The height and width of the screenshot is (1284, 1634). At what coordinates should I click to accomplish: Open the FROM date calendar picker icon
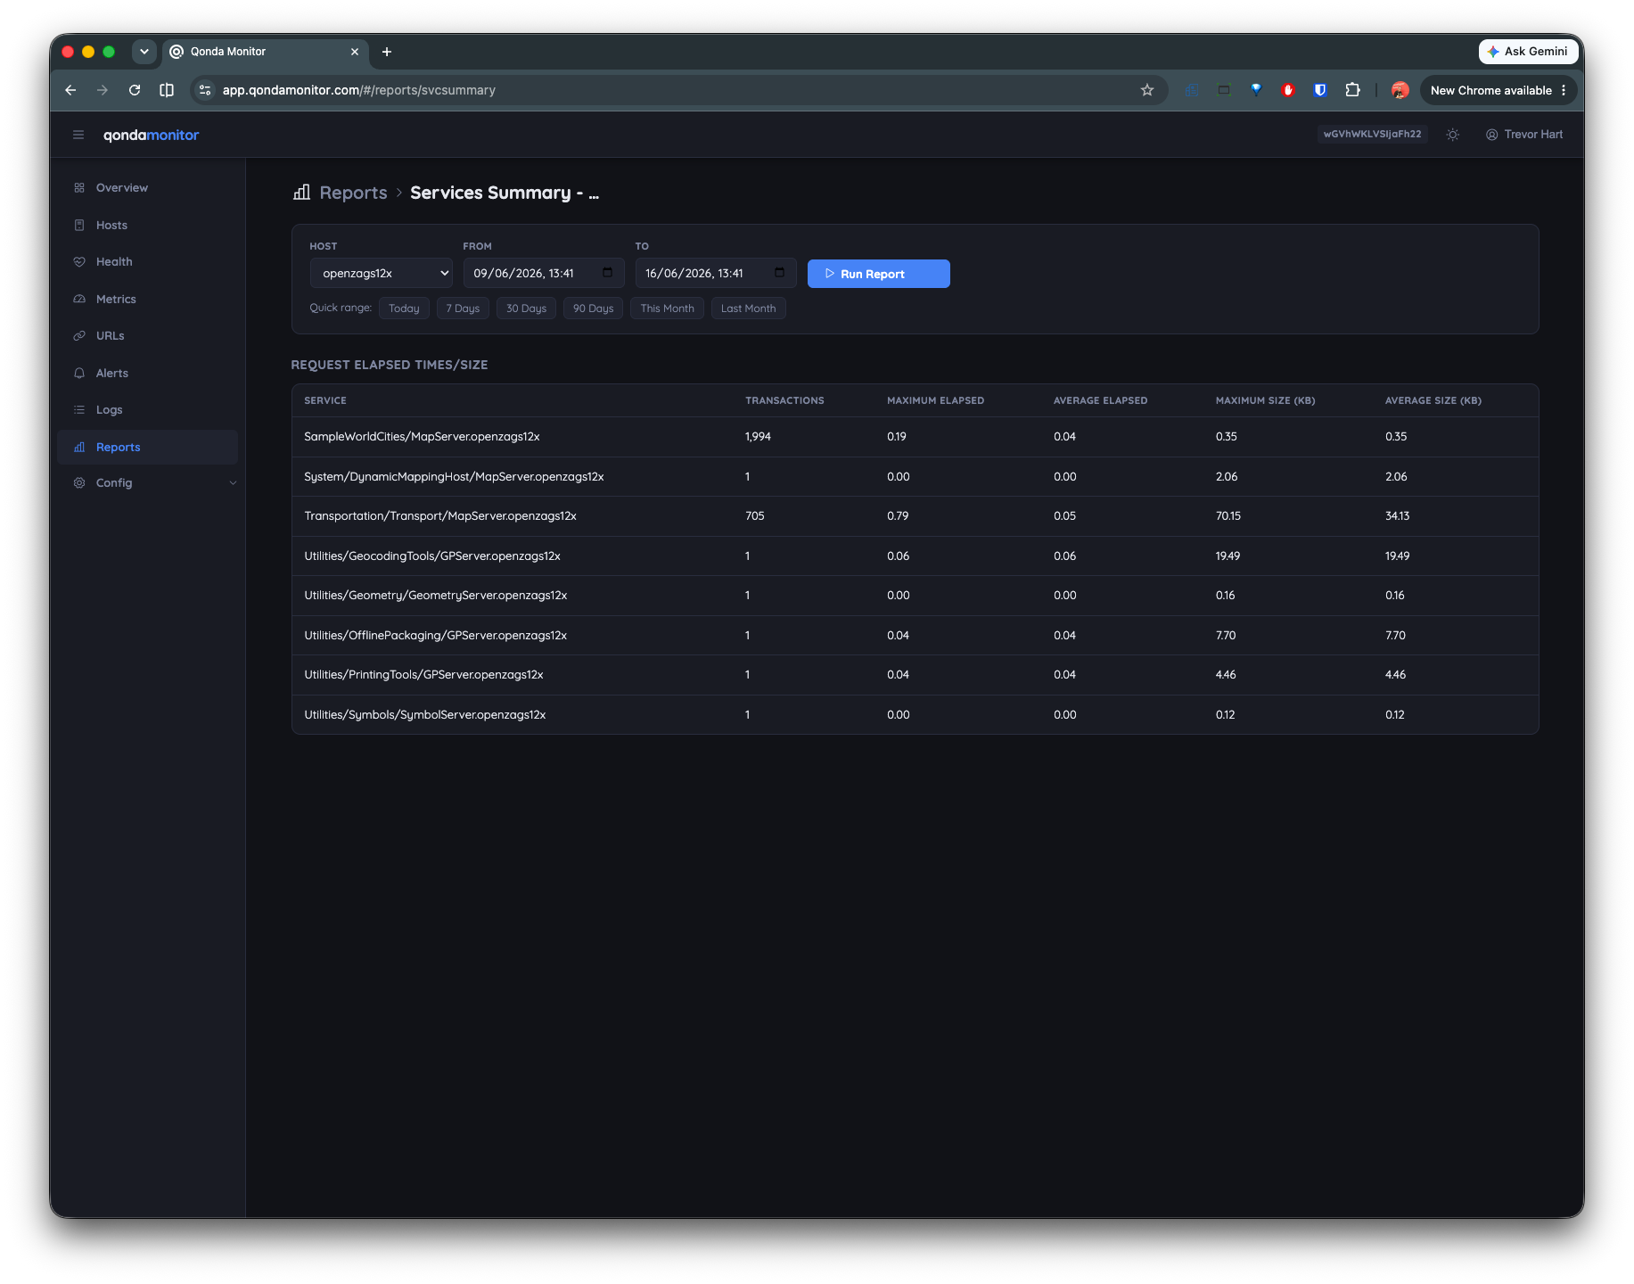(608, 273)
